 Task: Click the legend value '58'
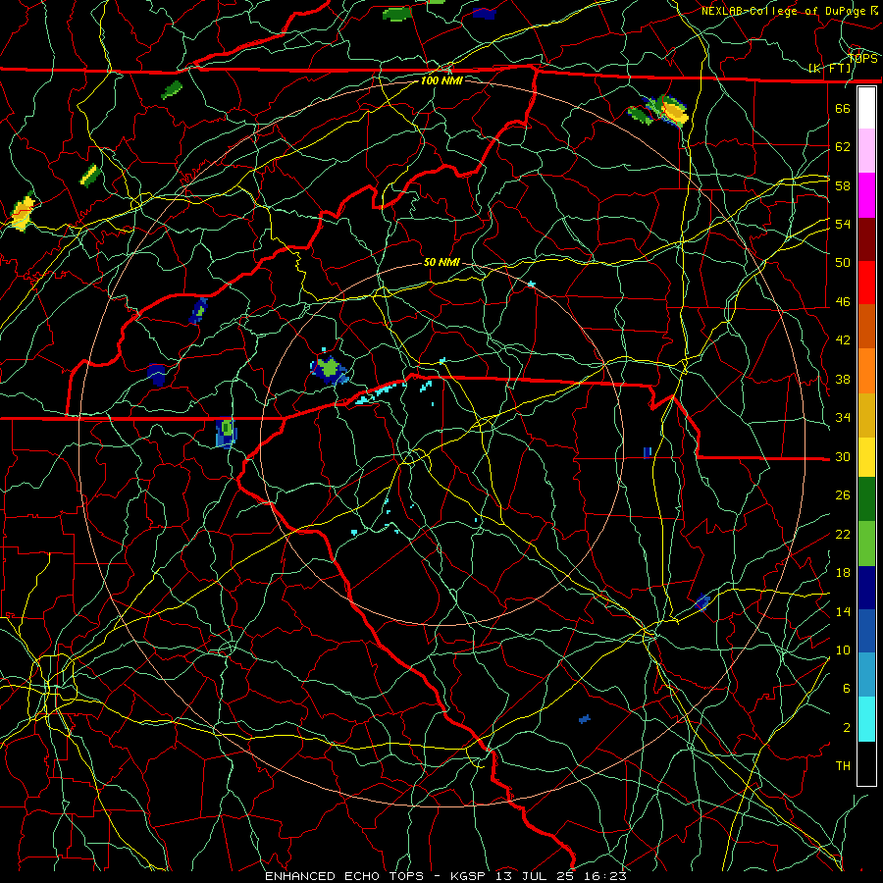843,185
